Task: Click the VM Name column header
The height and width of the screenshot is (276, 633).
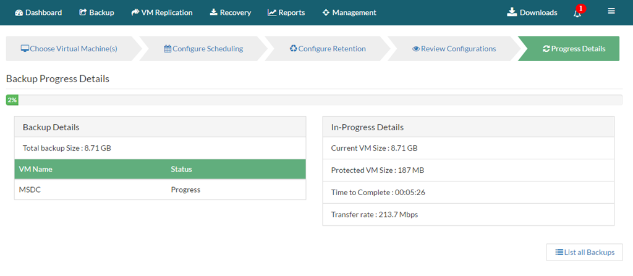Action: coord(35,169)
